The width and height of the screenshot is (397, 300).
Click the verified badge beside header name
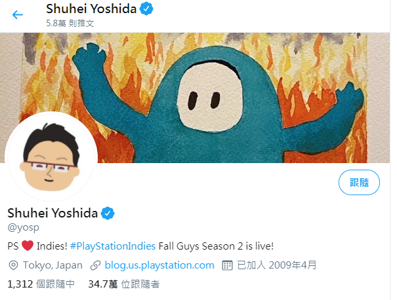146,9
